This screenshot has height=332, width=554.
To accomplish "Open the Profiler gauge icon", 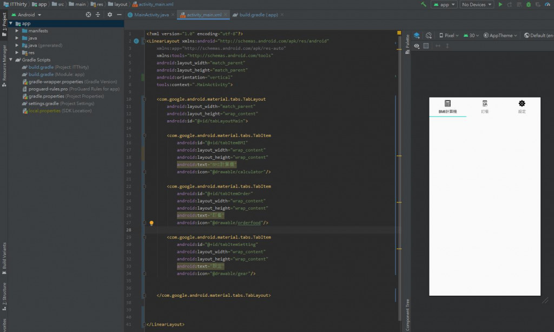I will point(548,4).
